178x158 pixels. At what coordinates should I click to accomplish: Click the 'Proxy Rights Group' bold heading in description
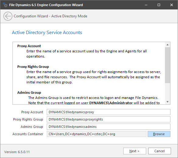[33, 67]
